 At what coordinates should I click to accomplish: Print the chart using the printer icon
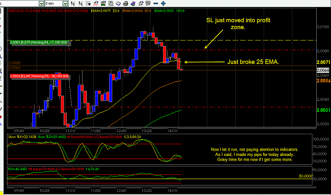pyautogui.click(x=126, y=3)
